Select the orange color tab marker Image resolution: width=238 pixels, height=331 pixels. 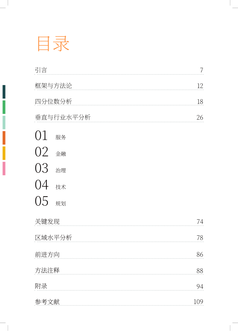click(x=4, y=138)
